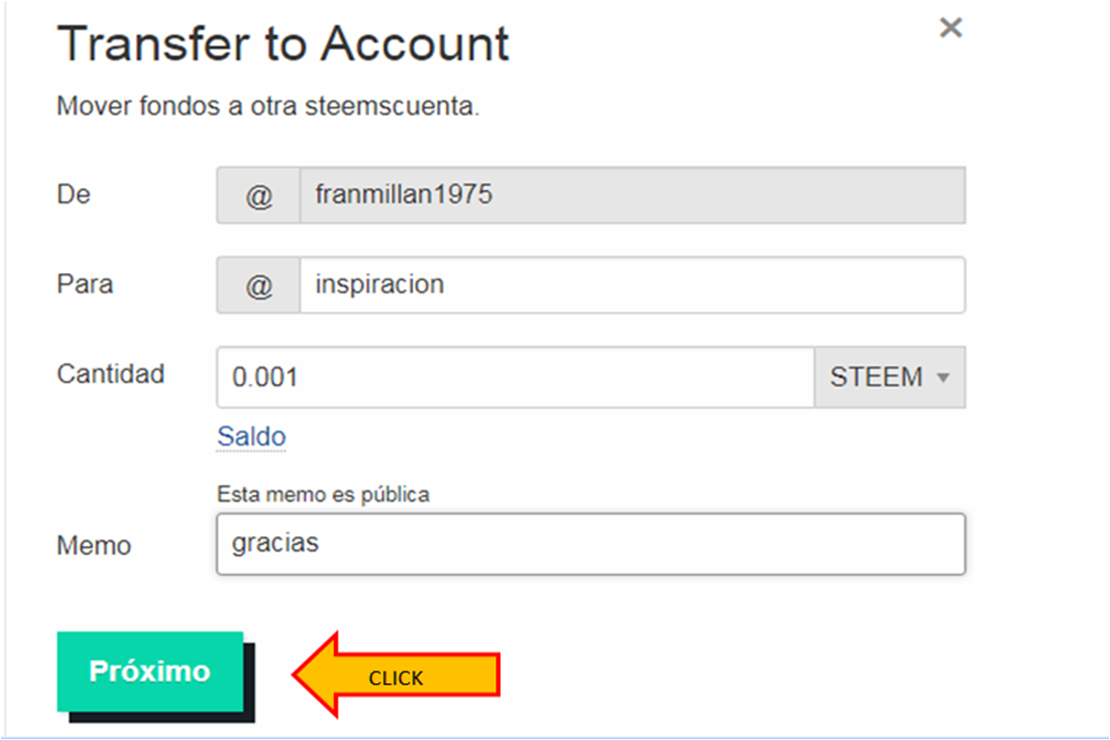Open the Saldo balance link

coord(251,436)
